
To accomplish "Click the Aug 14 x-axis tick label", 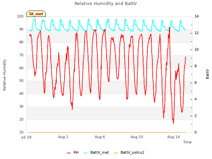I will 174,137.
